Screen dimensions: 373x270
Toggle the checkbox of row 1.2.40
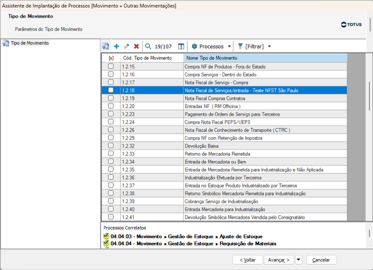(x=111, y=209)
